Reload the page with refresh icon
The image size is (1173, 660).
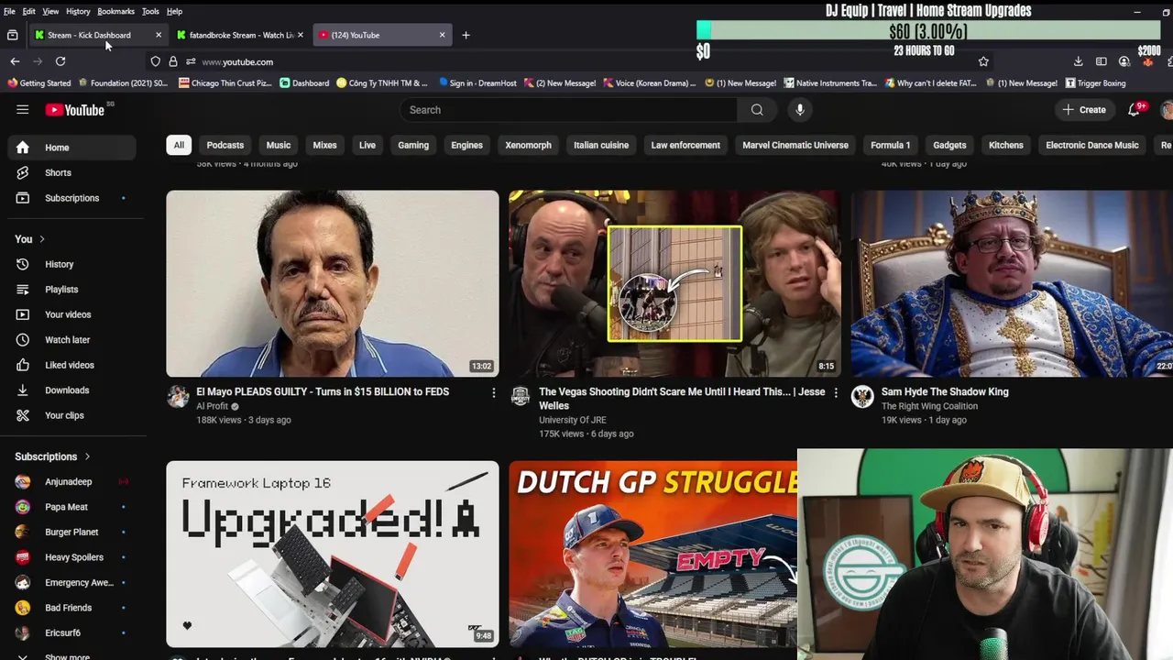coord(60,61)
